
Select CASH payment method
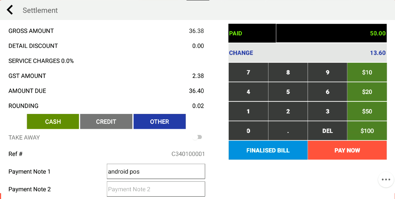point(53,122)
